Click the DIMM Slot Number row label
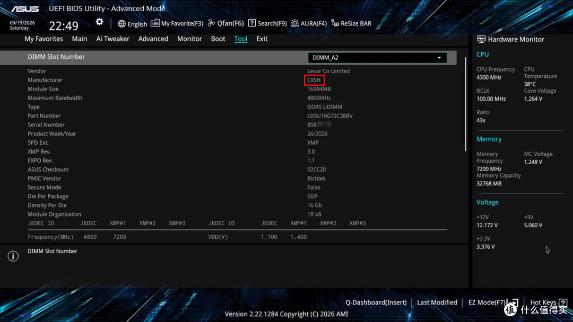The height and width of the screenshot is (322, 573). pyautogui.click(x=56, y=57)
